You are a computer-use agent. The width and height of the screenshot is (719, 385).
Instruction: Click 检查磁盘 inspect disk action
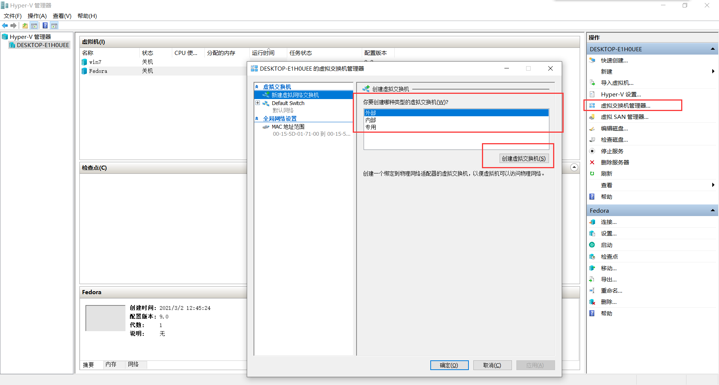(x=614, y=139)
